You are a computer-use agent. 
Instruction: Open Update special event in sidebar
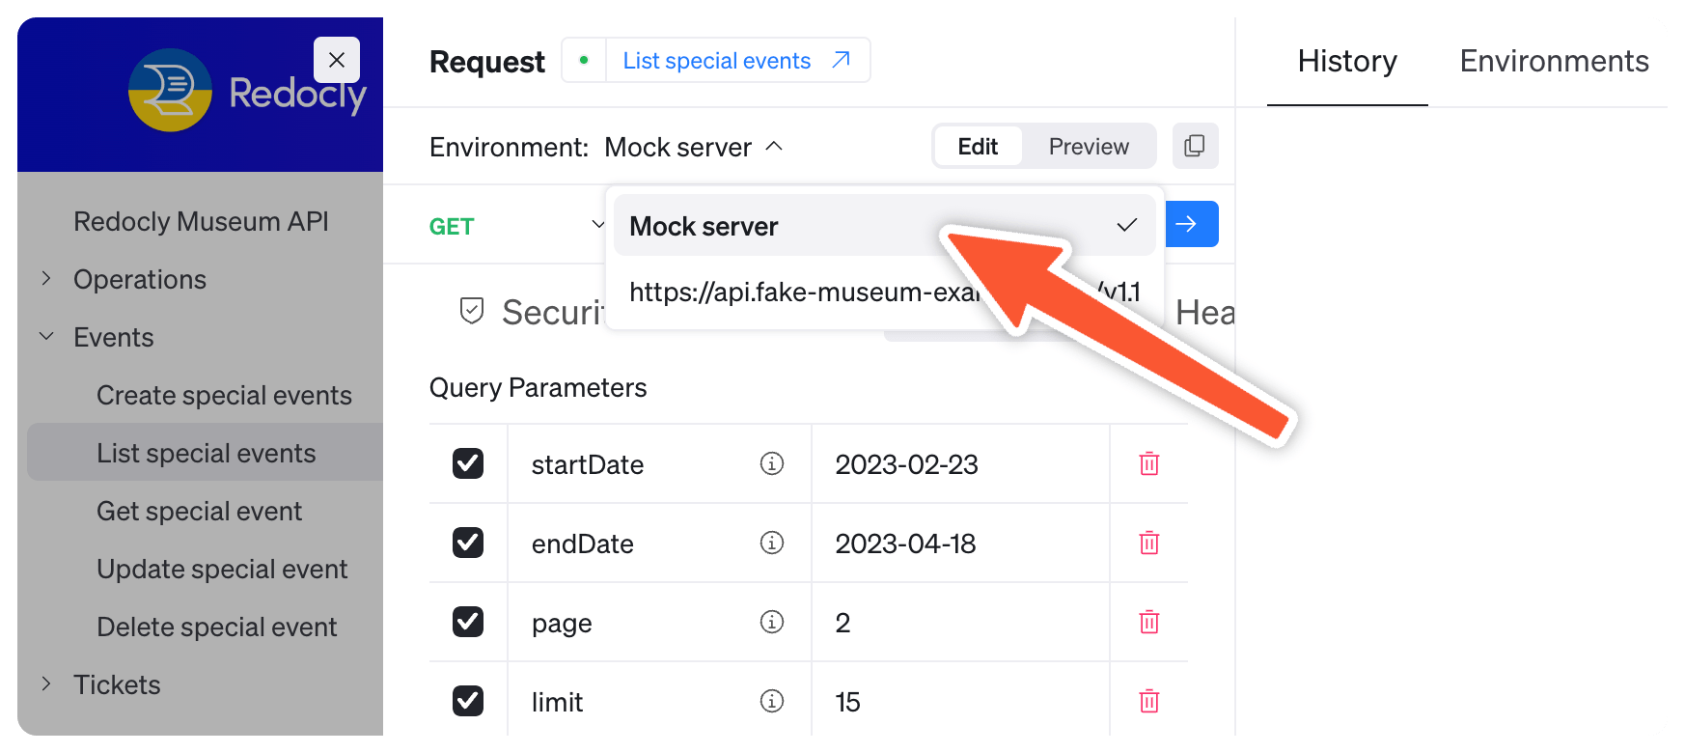point(222,569)
